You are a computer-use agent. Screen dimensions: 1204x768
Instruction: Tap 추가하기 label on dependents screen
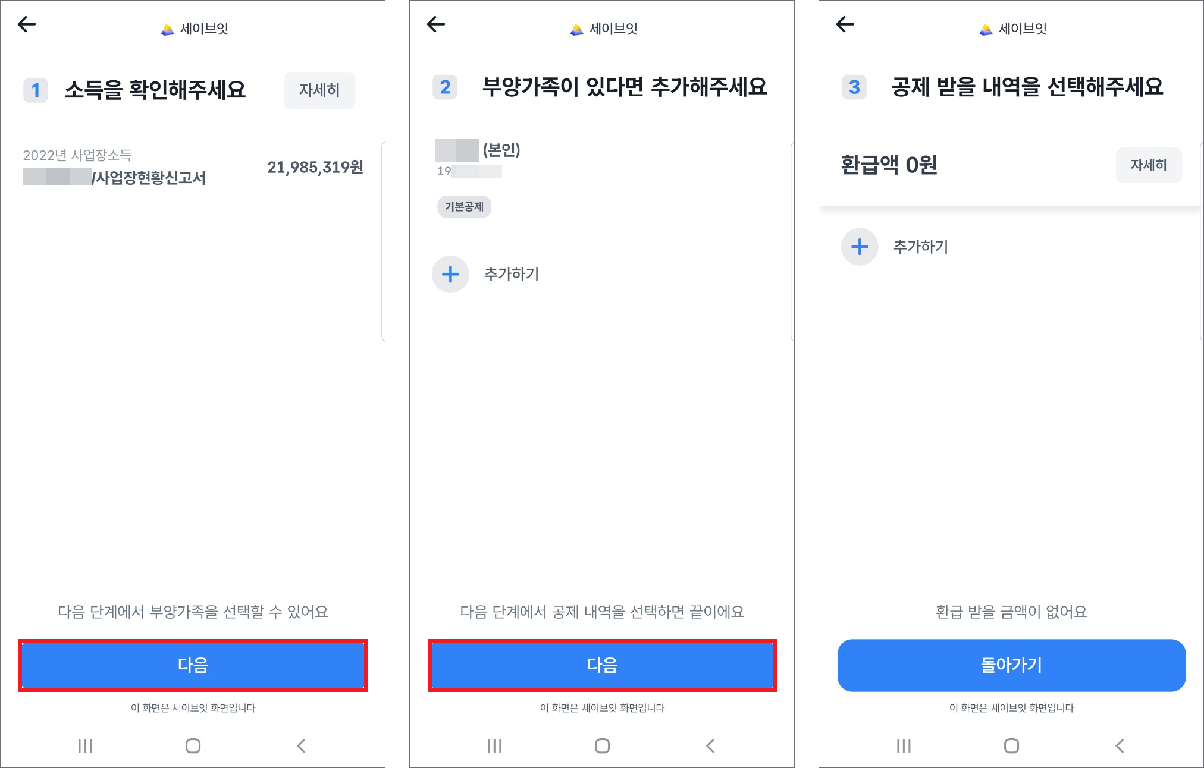point(512,274)
